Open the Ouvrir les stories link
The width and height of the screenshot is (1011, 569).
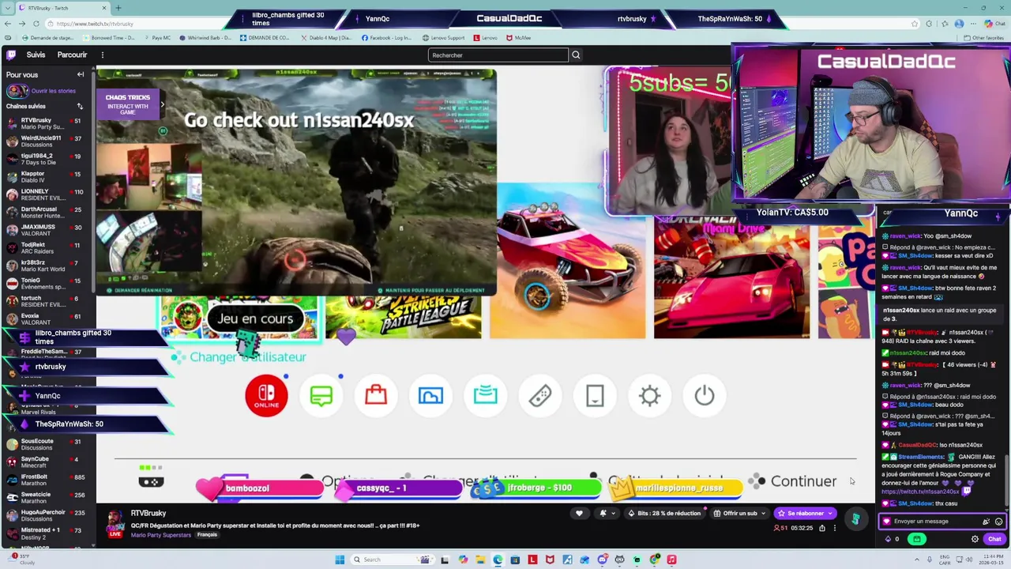click(54, 91)
